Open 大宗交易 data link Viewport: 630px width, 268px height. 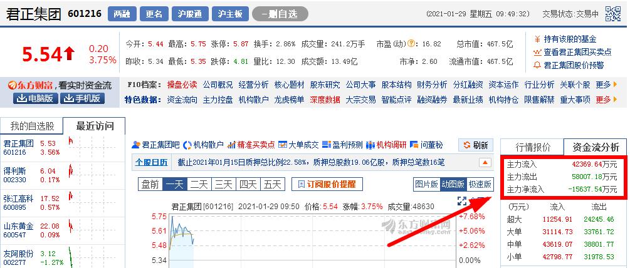[360, 100]
